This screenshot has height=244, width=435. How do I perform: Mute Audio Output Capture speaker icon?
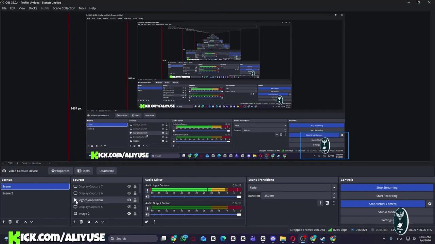pos(147,215)
